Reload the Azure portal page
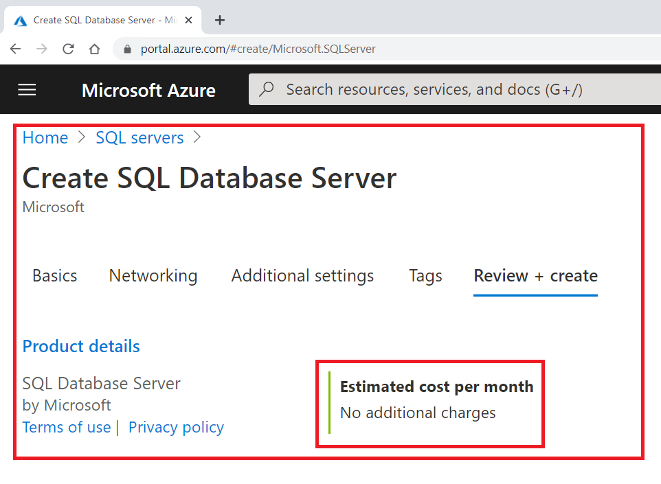The image size is (661, 484). pyautogui.click(x=68, y=49)
